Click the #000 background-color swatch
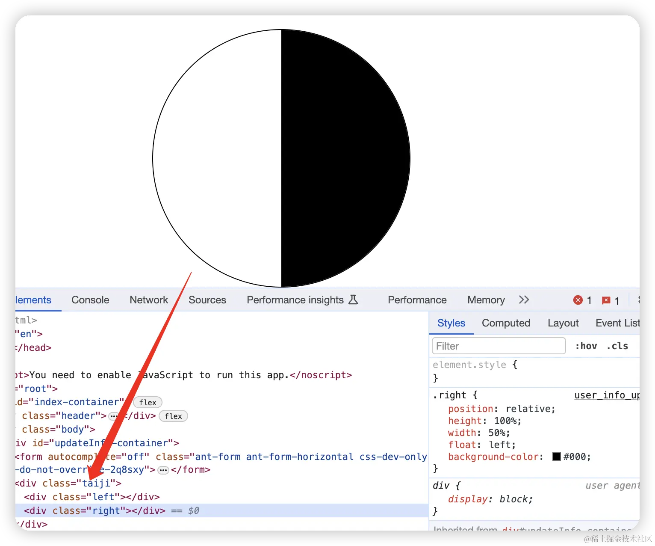 [557, 457]
